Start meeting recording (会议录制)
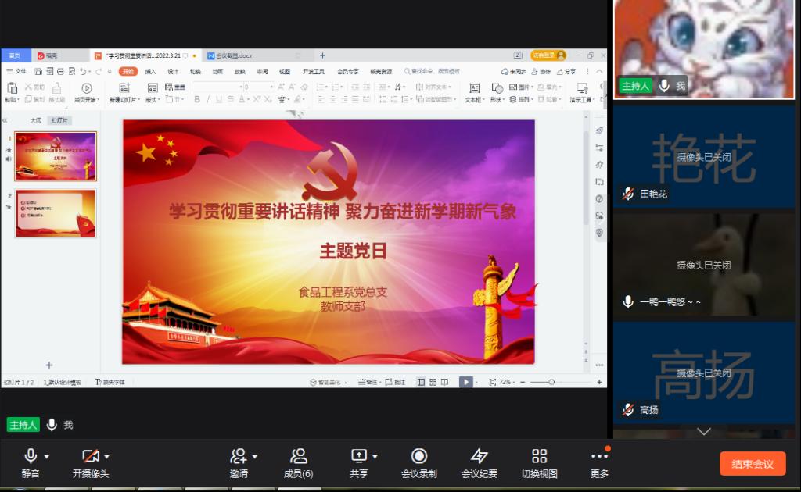The height and width of the screenshot is (492, 801). [x=419, y=463]
